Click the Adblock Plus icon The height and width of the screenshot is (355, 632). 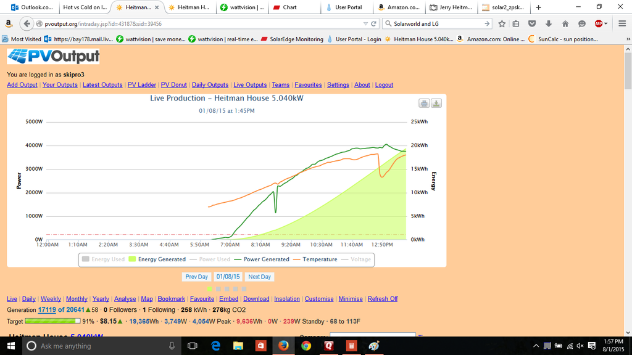[x=599, y=24]
